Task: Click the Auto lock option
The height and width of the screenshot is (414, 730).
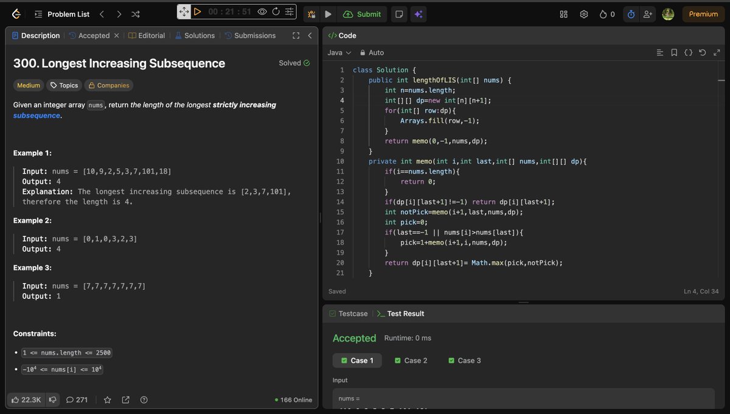Action: pos(372,52)
